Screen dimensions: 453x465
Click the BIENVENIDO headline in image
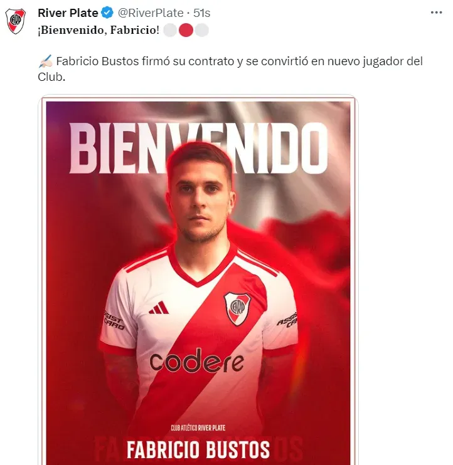click(198, 148)
